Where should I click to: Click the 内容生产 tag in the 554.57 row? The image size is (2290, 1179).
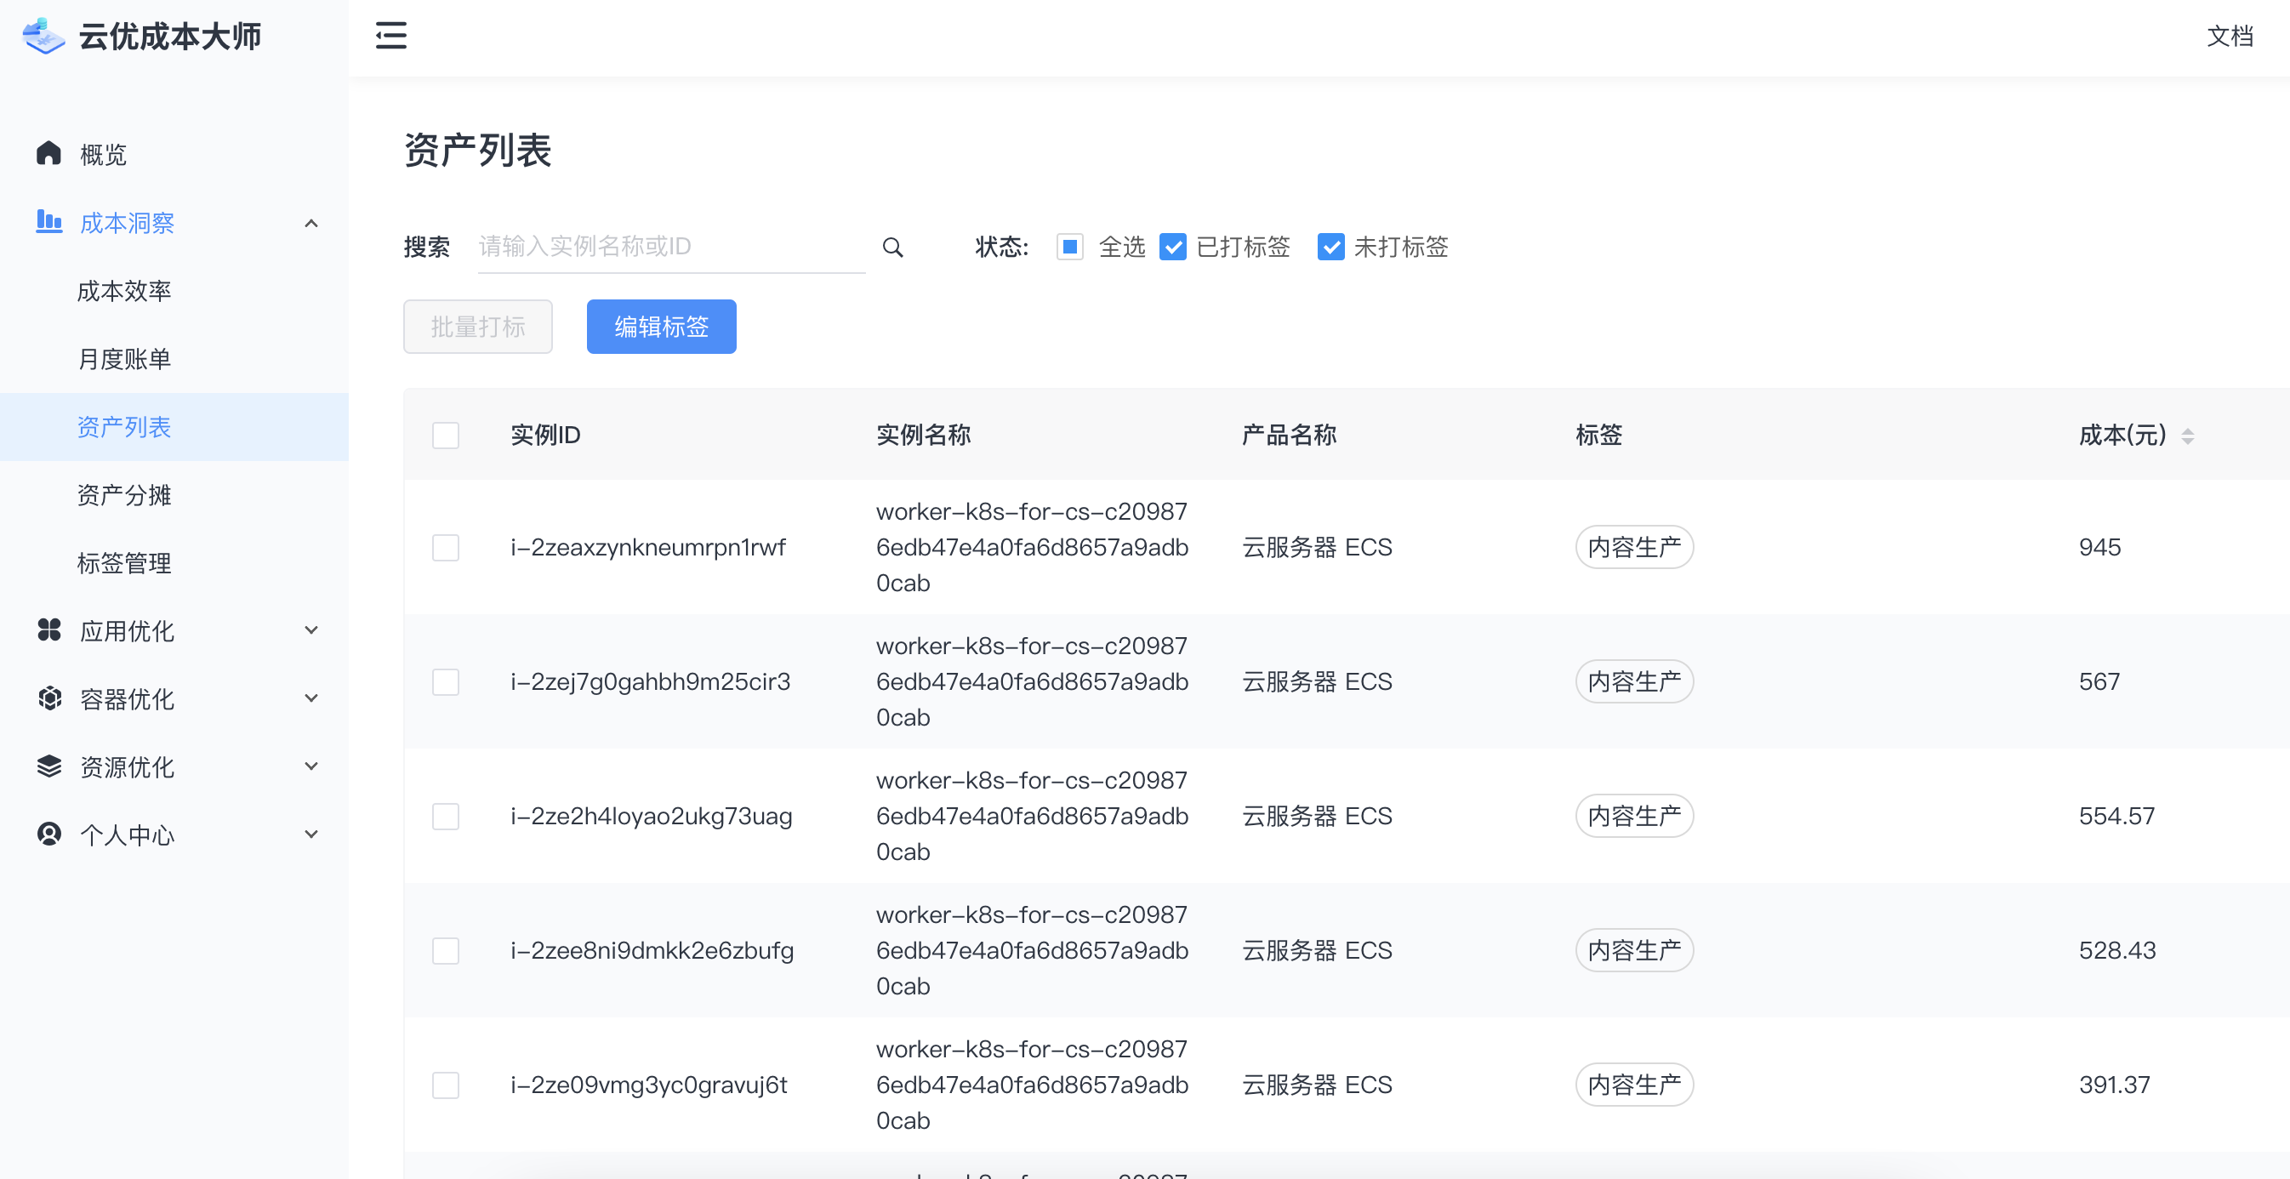pyautogui.click(x=1634, y=815)
